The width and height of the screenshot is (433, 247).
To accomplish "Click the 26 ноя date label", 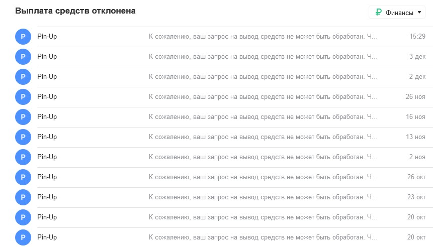I will tap(415, 97).
